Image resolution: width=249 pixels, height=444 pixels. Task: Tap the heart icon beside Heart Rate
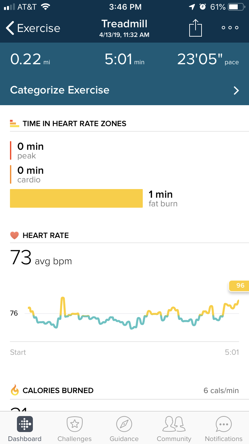tap(15, 236)
